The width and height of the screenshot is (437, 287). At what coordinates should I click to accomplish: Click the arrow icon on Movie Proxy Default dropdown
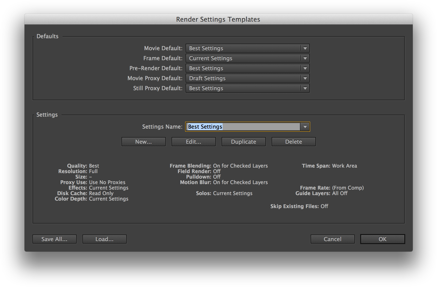[305, 78]
